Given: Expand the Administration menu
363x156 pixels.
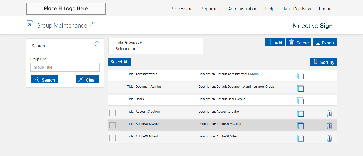Looking at the screenshot, I should pos(243,9).
